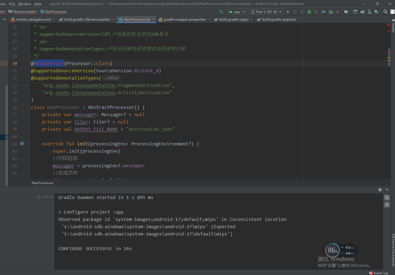Click the Run Anything terminal icon

pyautogui.click(x=355, y=12)
